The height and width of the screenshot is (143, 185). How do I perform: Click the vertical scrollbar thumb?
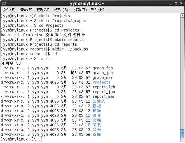tap(182, 133)
